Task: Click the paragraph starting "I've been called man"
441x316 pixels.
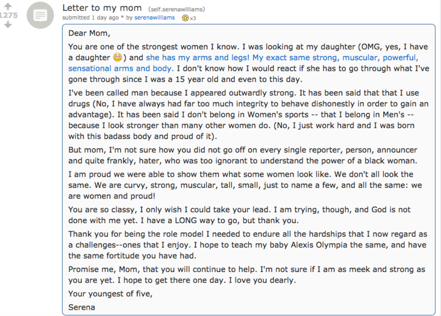Action: pyautogui.click(x=248, y=114)
